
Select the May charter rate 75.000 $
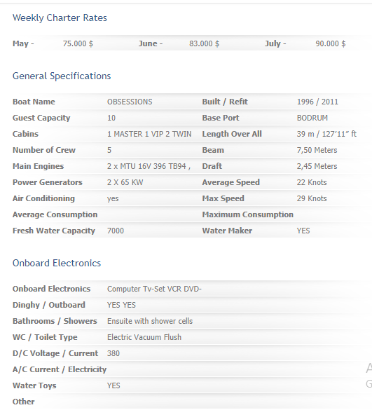78,43
